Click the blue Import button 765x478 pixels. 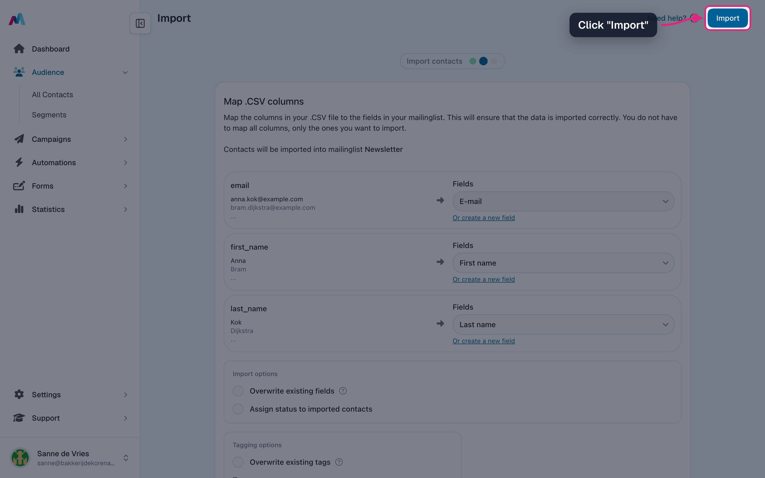(727, 18)
